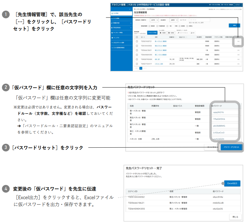Open アップロード管理 in the sidebar
Image resolution: width=245 pixels, height=224 pixels.
tap(119, 32)
